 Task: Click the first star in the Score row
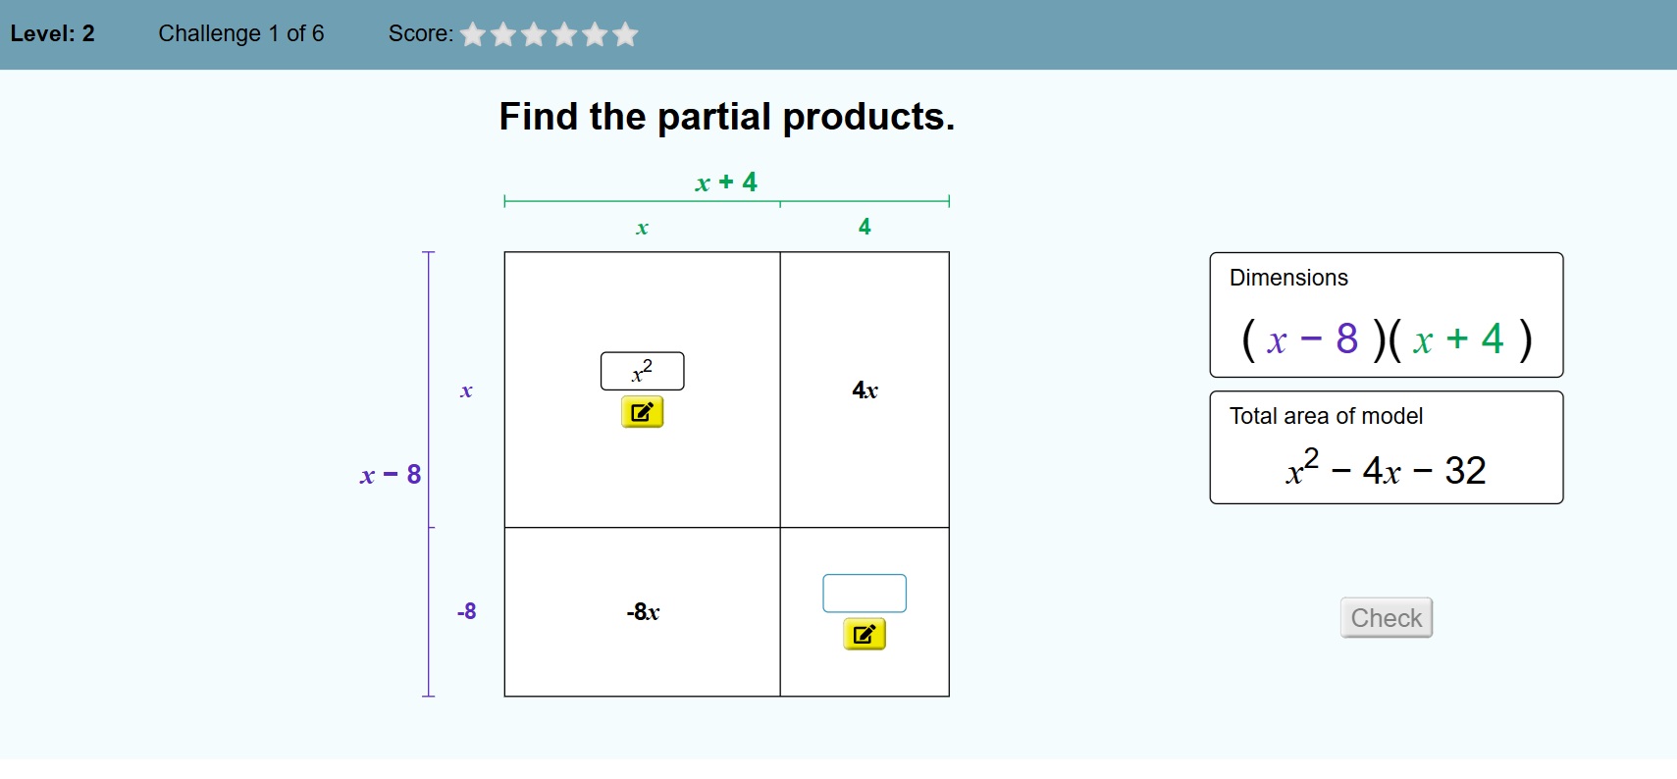[473, 35]
